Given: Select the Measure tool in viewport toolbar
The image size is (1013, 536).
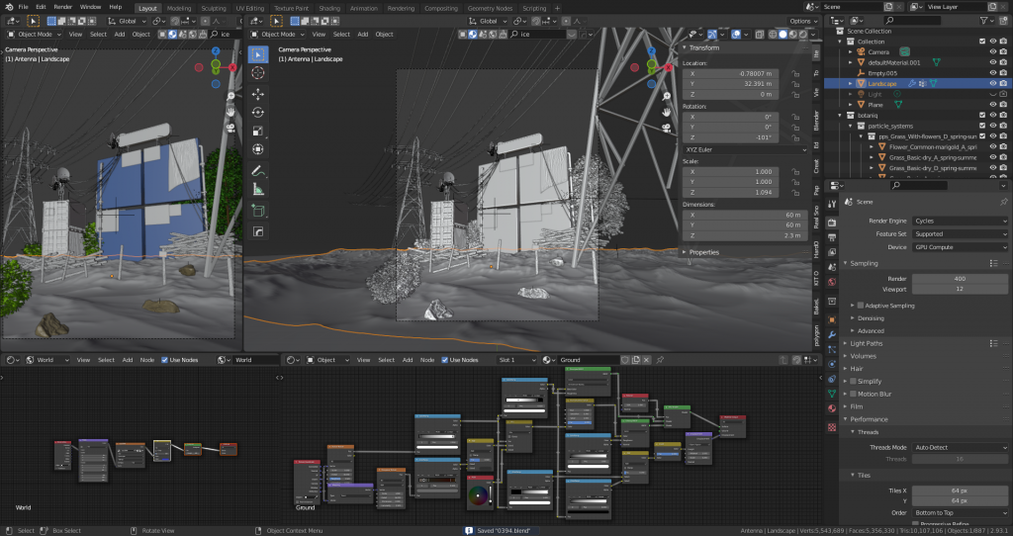Looking at the screenshot, I should tap(258, 189).
